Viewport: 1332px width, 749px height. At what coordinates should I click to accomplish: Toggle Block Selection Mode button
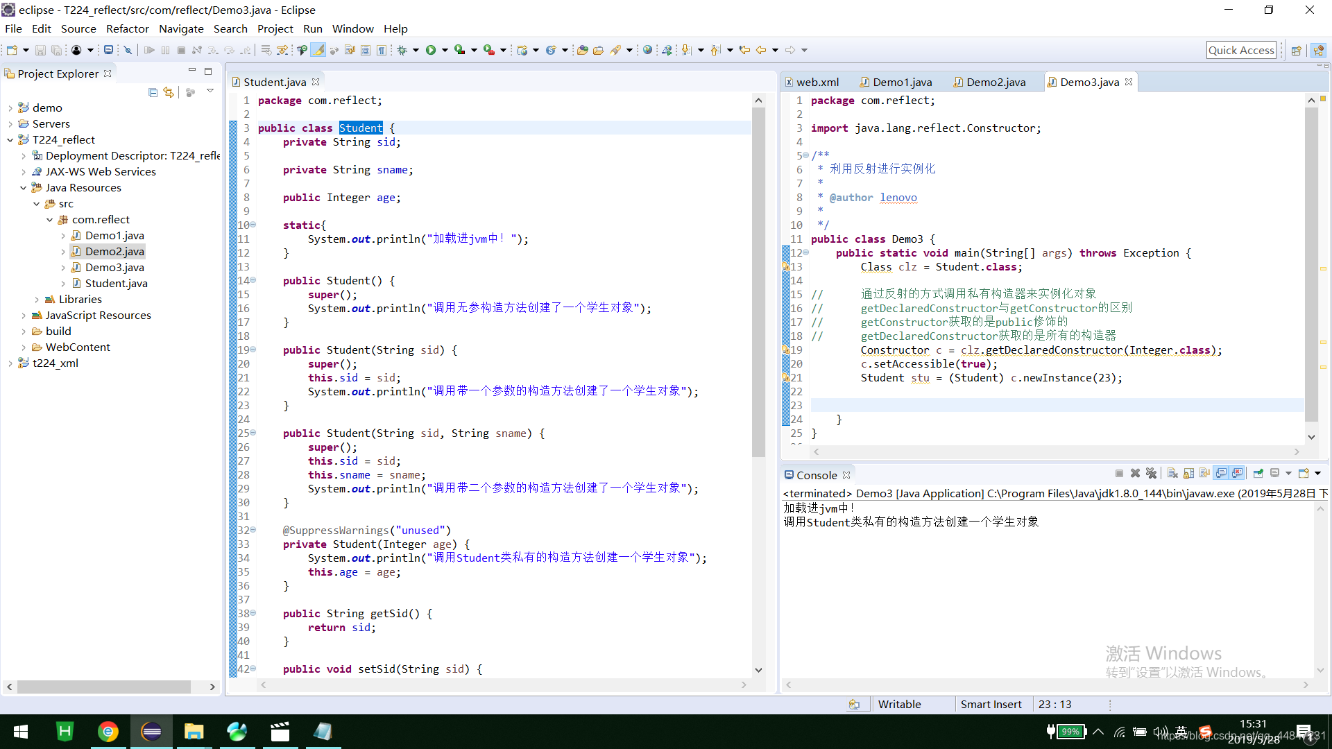click(x=366, y=50)
